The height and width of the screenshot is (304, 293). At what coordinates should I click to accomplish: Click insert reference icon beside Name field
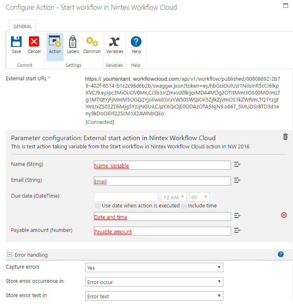[237, 165]
